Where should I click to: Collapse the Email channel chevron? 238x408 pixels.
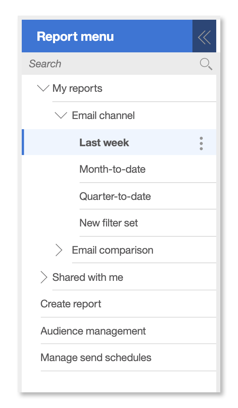click(x=61, y=116)
